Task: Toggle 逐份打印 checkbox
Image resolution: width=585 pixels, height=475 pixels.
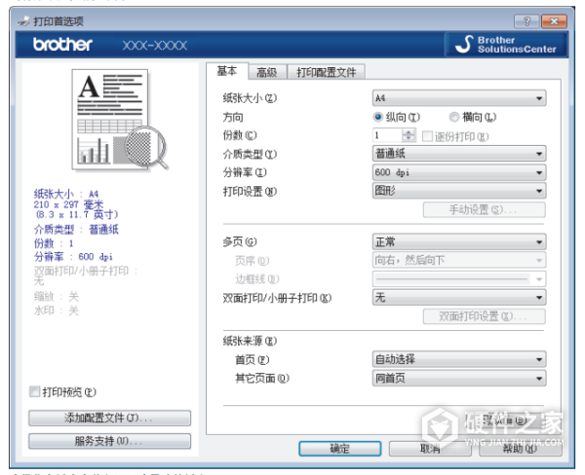Action: click(427, 136)
